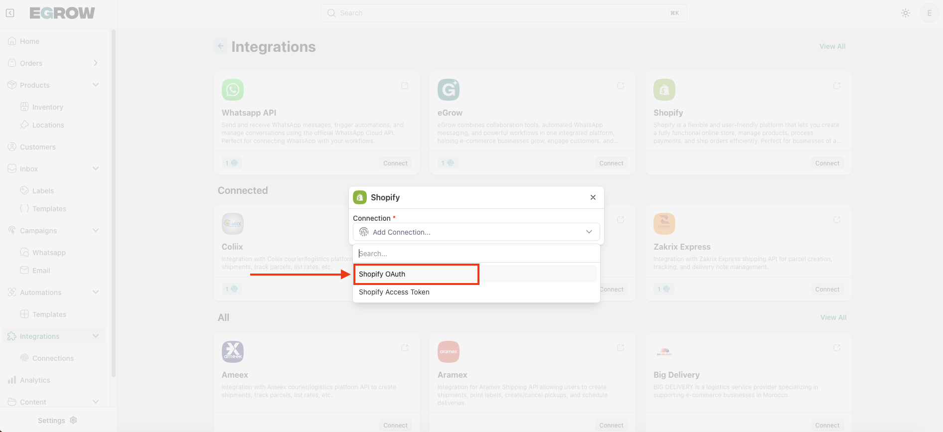Viewport: 943px width, 432px height.
Task: Click connection count badge on eGrow card
Action: pyautogui.click(x=448, y=163)
